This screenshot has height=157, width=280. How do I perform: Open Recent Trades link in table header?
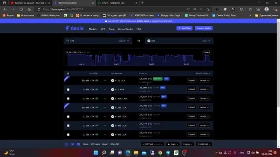coord(203,73)
